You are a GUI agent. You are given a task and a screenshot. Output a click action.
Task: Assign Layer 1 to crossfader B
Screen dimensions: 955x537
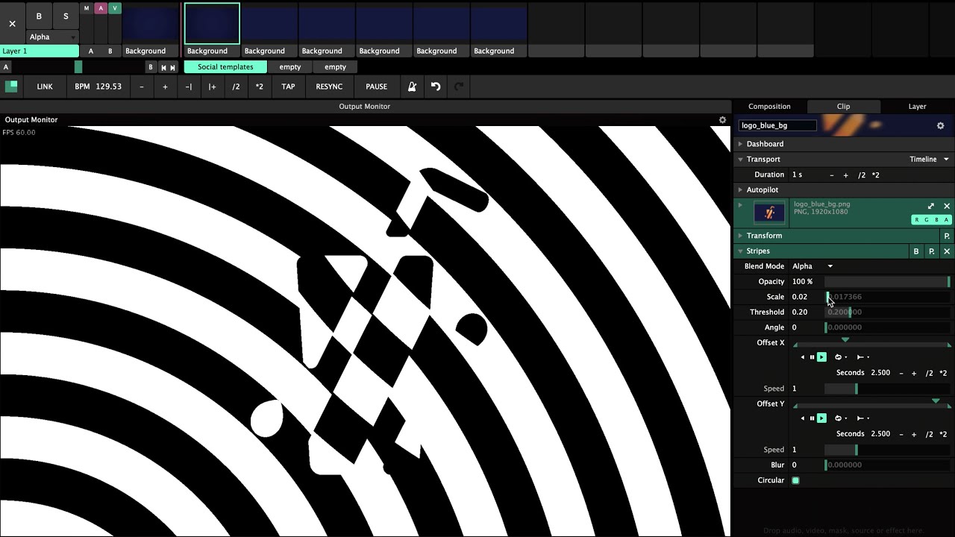110,51
